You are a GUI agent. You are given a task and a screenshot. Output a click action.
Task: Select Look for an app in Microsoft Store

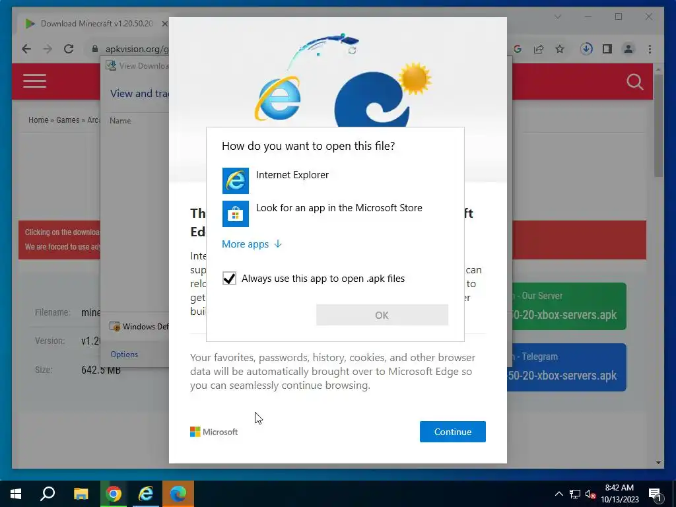(x=335, y=213)
